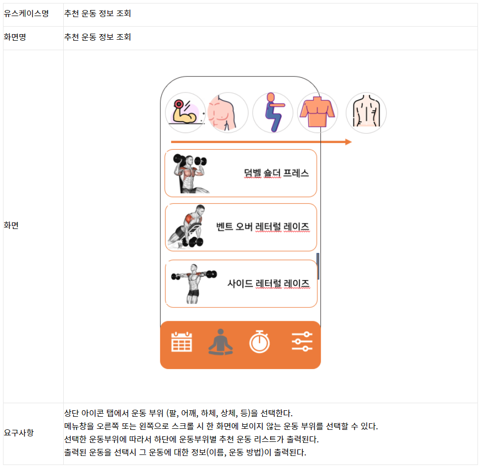The image size is (483, 468).
Task: Select the arm flexing bicep icon
Action: [185, 113]
